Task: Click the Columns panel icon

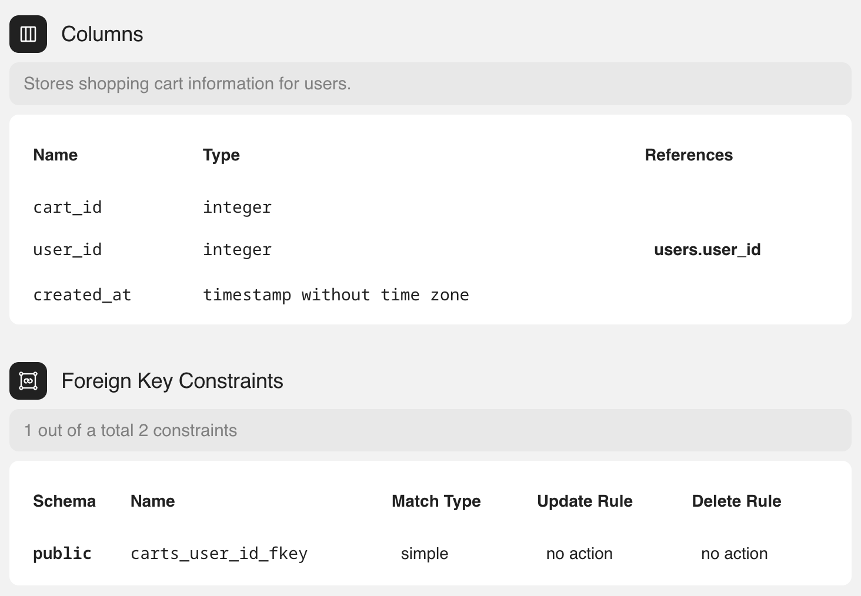Action: [28, 34]
